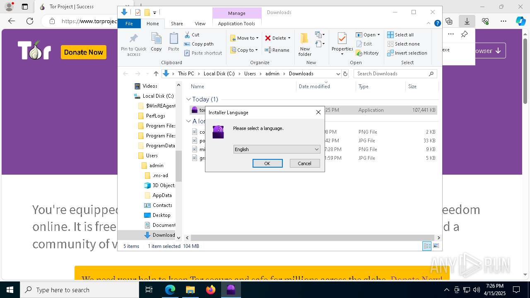Click the Paste icon in the ribbon
This screenshot has height=298, width=530.
173,39
